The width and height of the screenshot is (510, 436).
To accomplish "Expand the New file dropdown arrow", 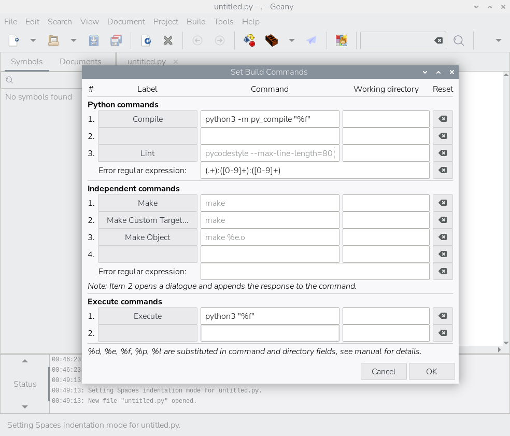I will click(x=33, y=40).
